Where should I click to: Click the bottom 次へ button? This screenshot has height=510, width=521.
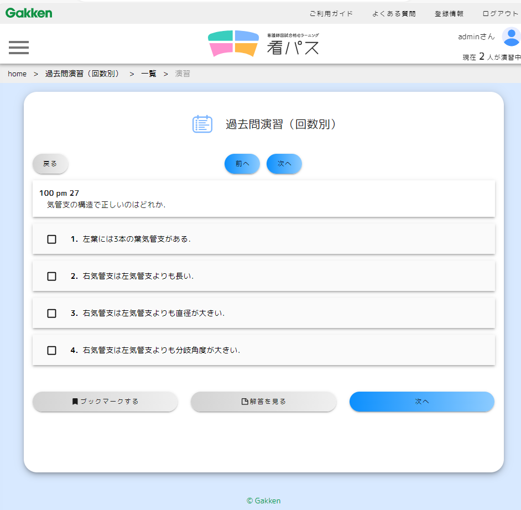point(421,402)
